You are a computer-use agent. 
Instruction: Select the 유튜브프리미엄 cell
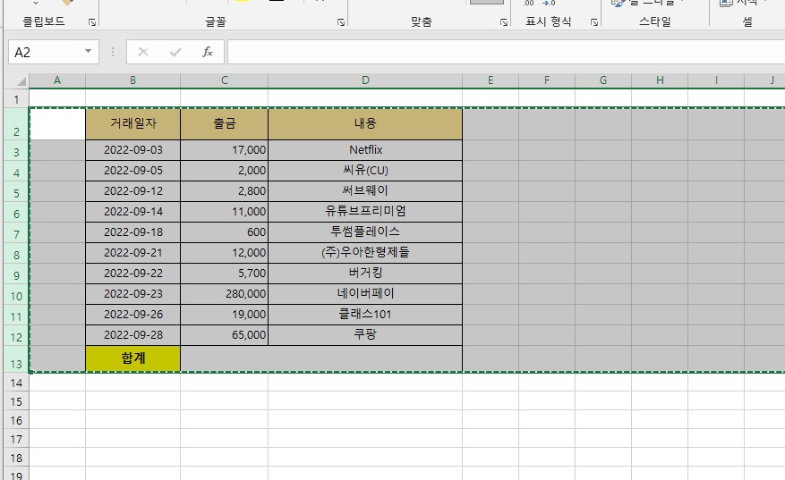click(x=365, y=212)
